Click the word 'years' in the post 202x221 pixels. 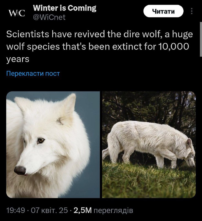[18, 59]
